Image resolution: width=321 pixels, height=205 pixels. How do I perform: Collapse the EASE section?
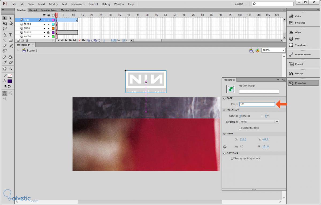click(224, 98)
